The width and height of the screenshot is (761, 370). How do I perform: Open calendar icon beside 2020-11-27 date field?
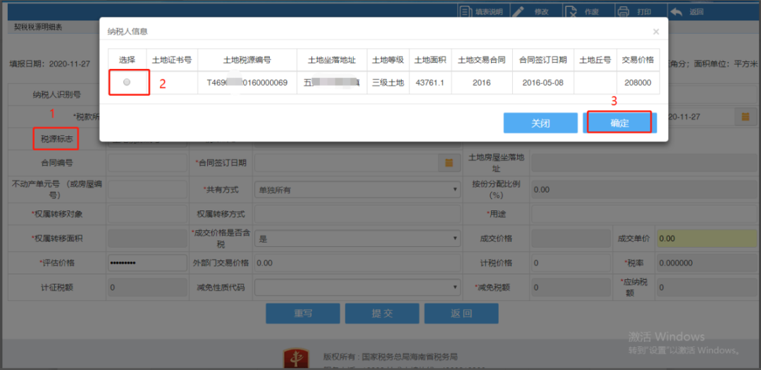click(x=745, y=117)
